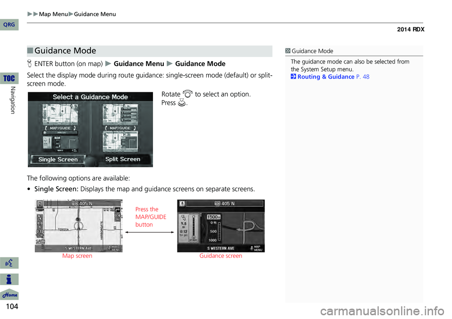Click the bold Guidance Menu path step
This screenshot has width=452, height=319.
139,64
